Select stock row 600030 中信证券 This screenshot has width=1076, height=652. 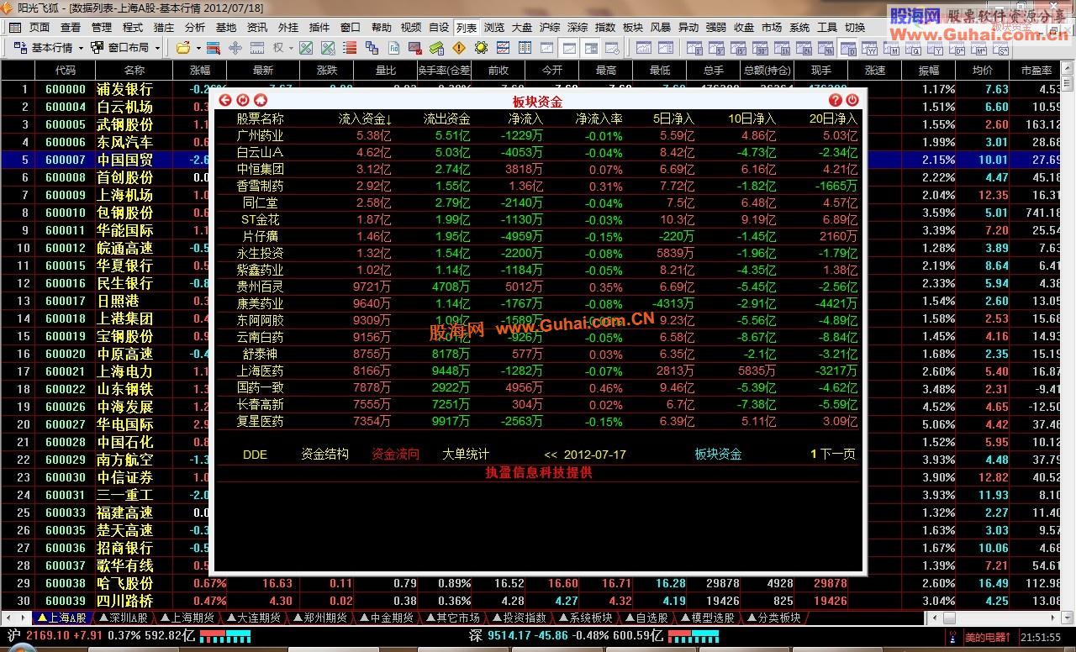(x=531, y=477)
